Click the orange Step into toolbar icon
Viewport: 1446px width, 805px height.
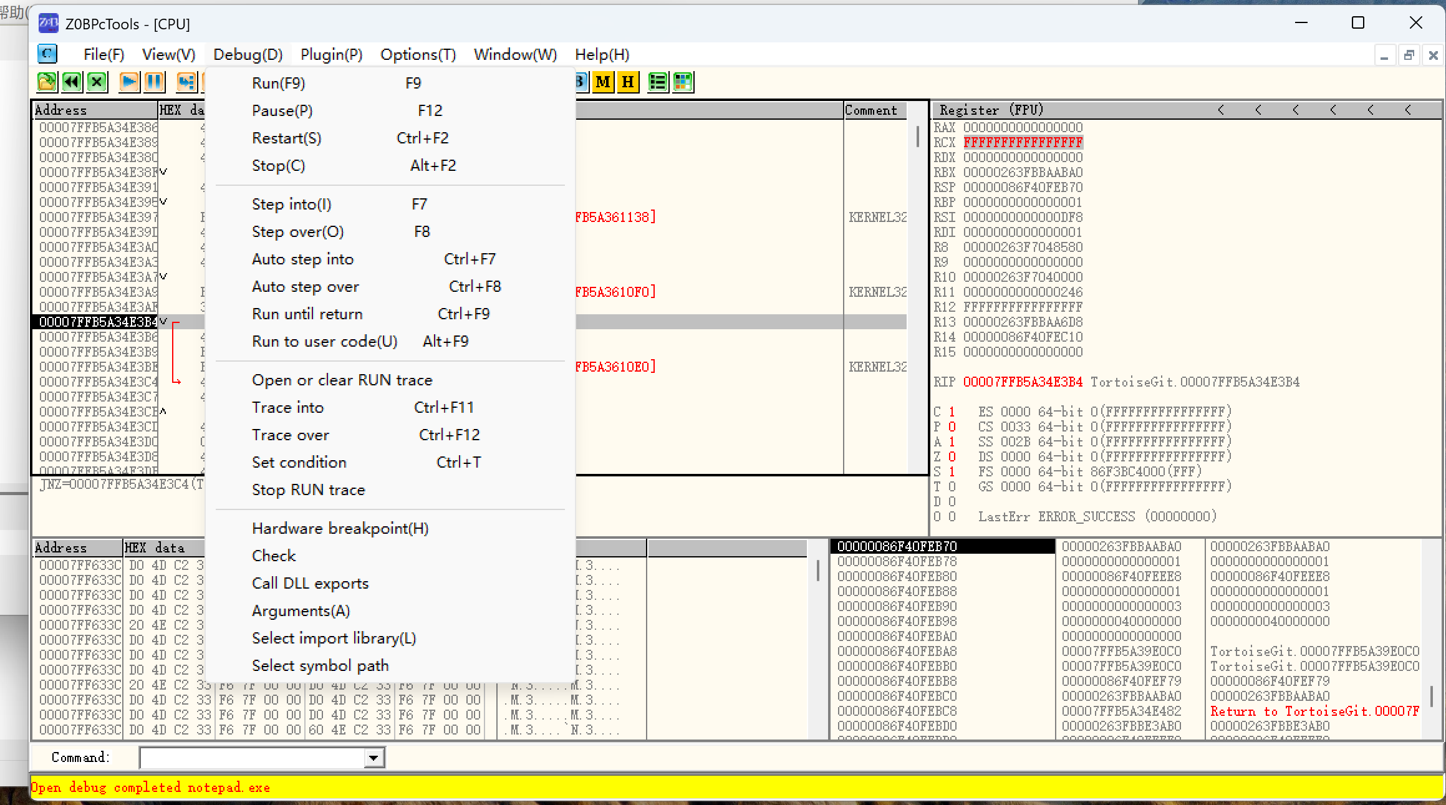point(186,82)
